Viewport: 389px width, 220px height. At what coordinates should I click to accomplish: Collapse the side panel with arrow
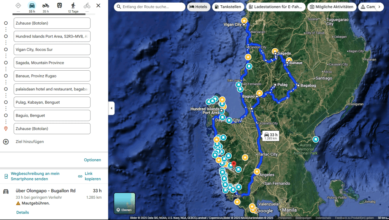pos(111,108)
